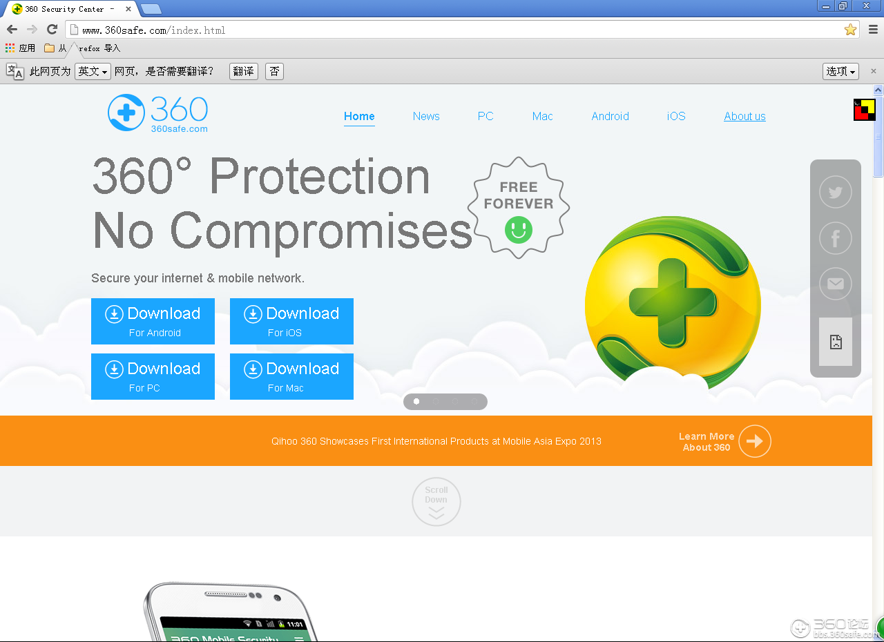Click the '360° Protection' heading
This screenshot has width=884, height=642.
pyautogui.click(x=261, y=175)
